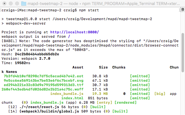Click the index_bundle.js asset name
The image size is (185, 115).
67,94
